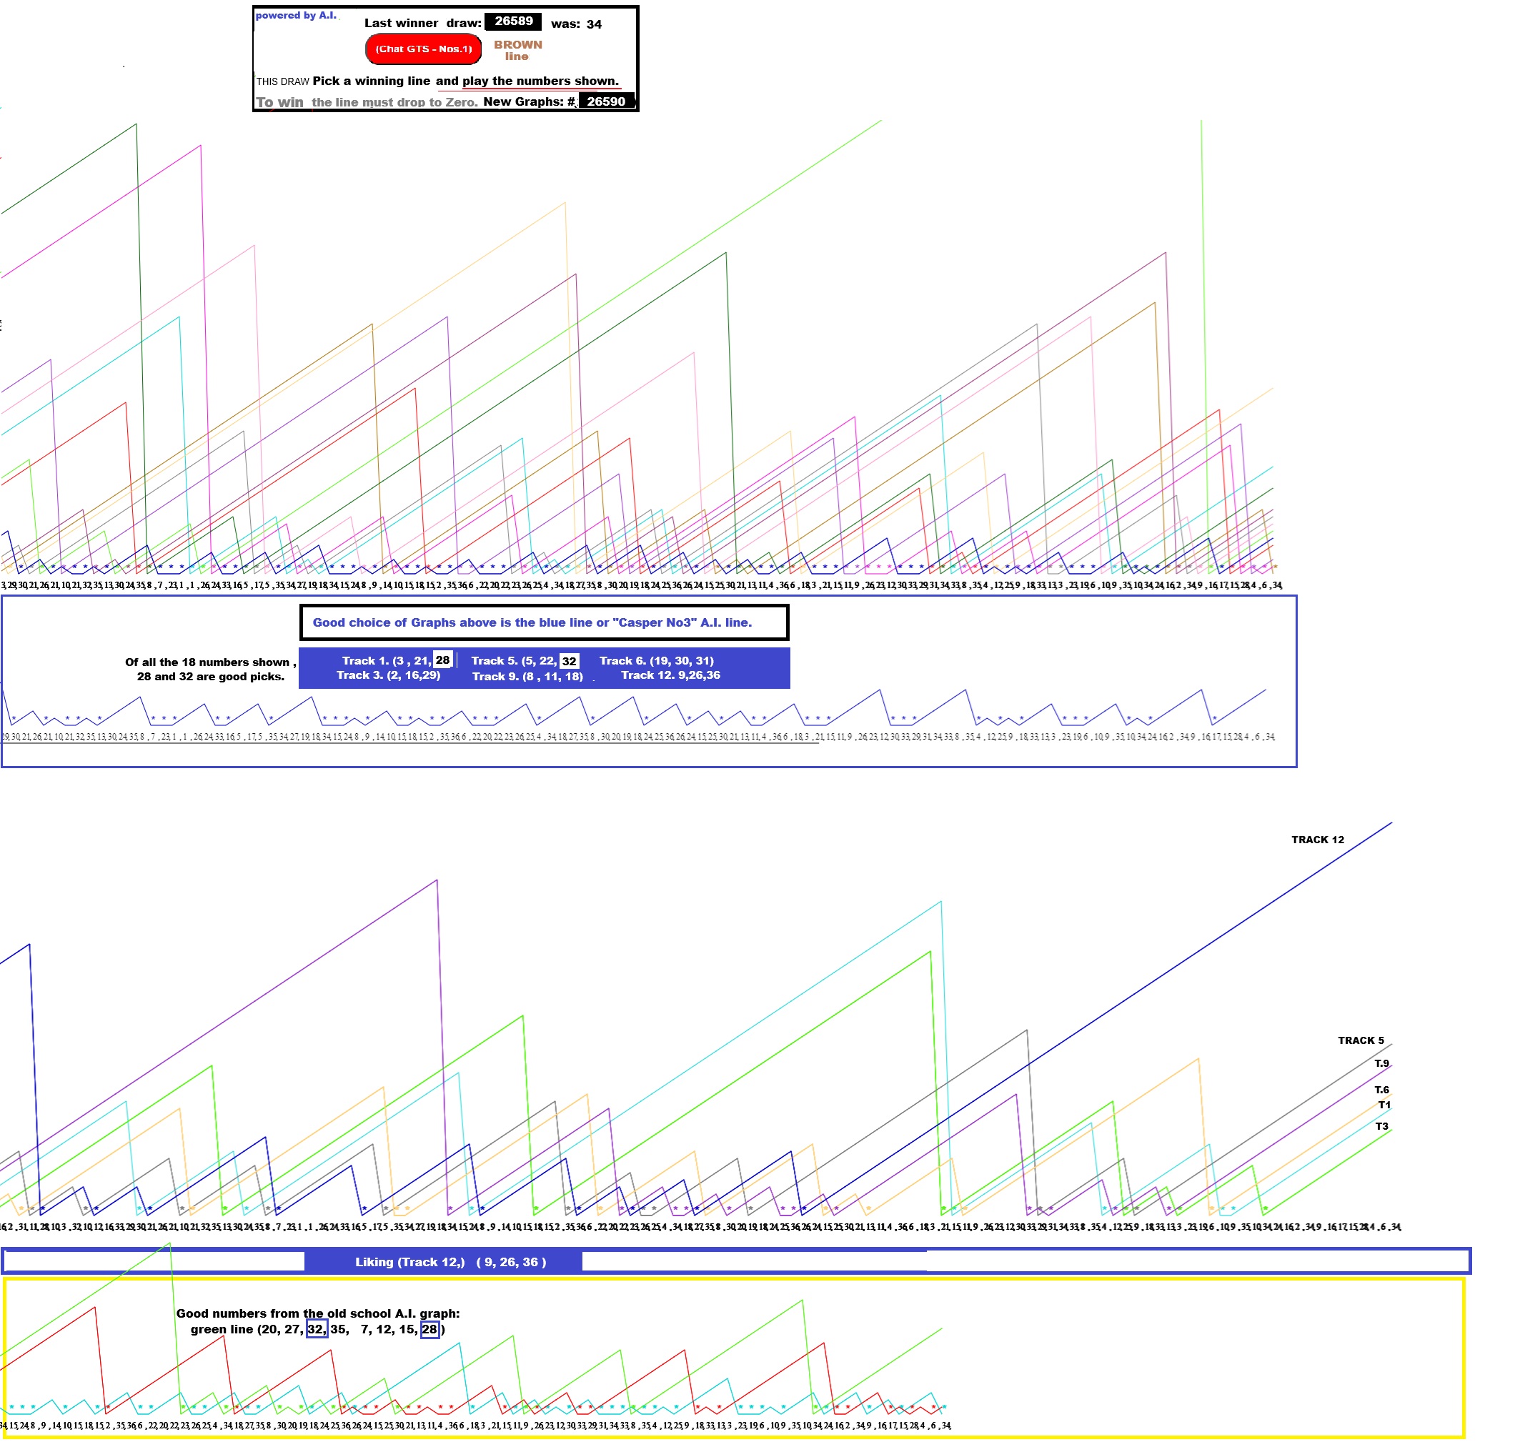1515x1442 pixels.
Task: Click the BROWN line label
Action: 517,50
